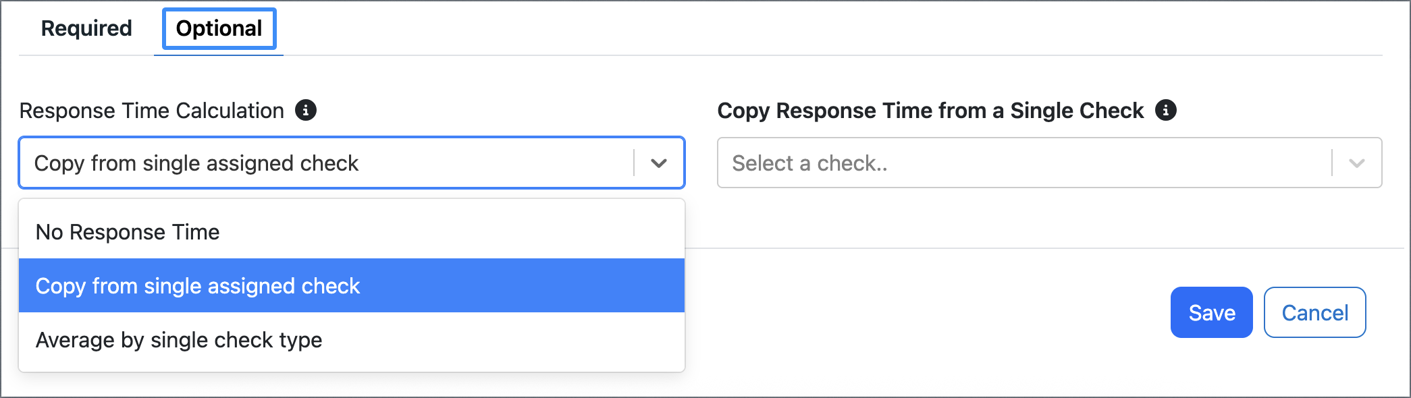Click the Save button

(x=1212, y=312)
